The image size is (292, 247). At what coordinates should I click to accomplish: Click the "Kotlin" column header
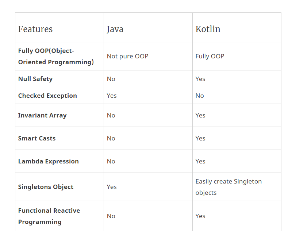208,29
